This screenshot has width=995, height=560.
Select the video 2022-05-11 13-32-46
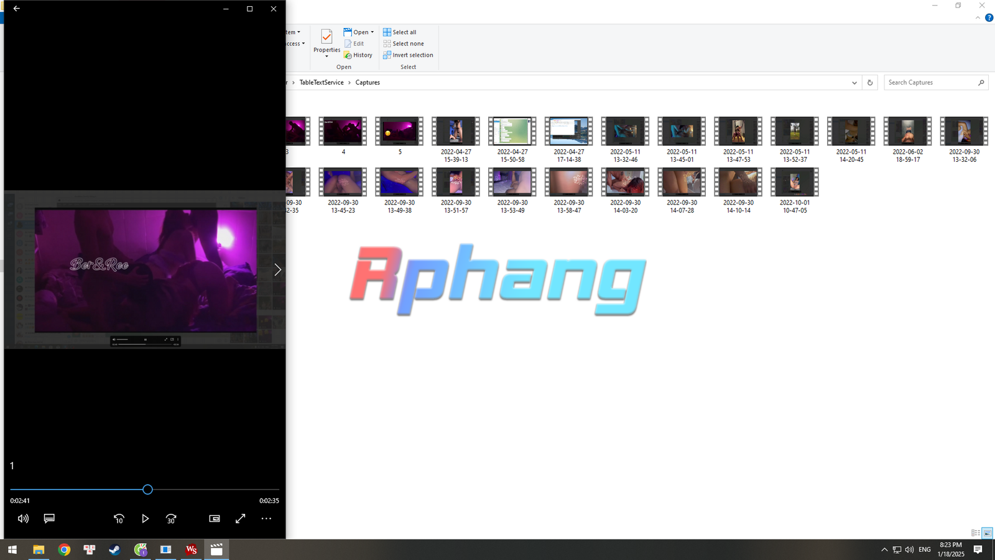[x=625, y=139]
